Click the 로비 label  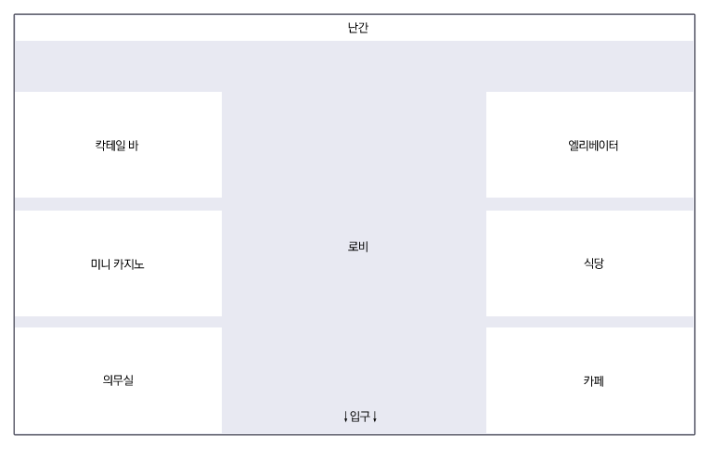(x=358, y=247)
